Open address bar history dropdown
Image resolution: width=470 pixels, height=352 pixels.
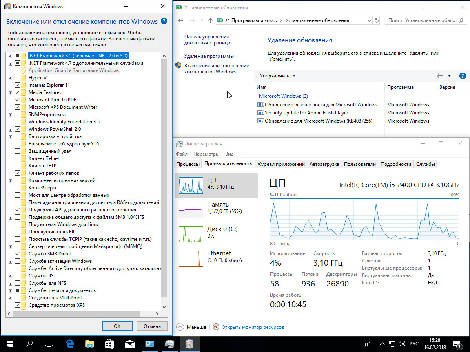[x=369, y=20]
